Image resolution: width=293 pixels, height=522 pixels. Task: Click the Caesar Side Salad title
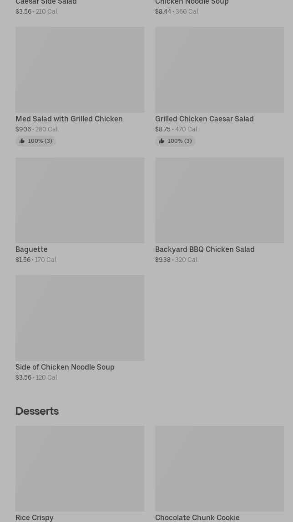(x=46, y=3)
